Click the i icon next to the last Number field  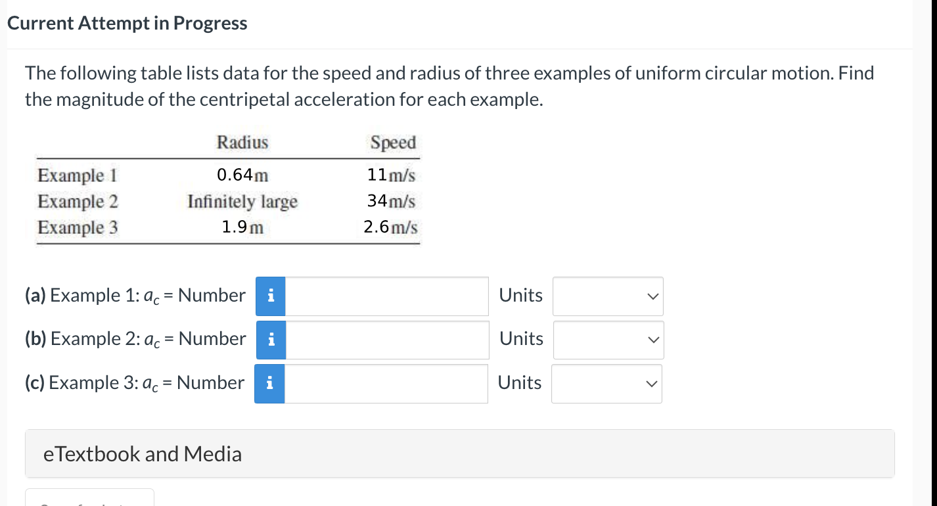[271, 383]
